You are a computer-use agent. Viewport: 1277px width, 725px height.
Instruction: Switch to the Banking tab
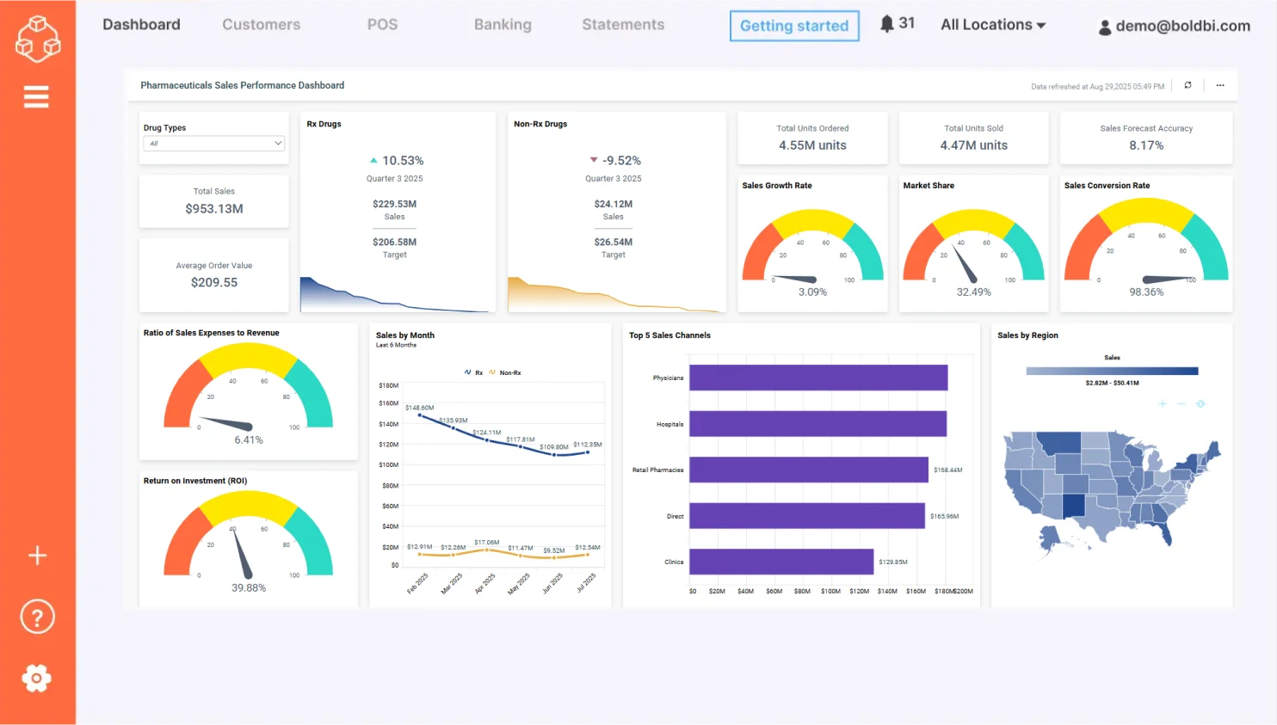(503, 24)
